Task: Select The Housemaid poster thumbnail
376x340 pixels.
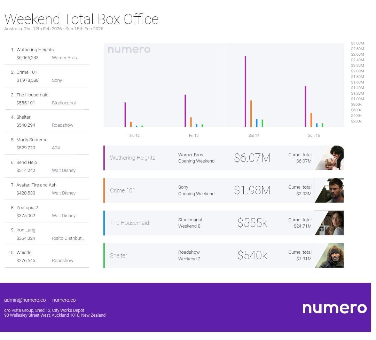Action: pos(330,223)
